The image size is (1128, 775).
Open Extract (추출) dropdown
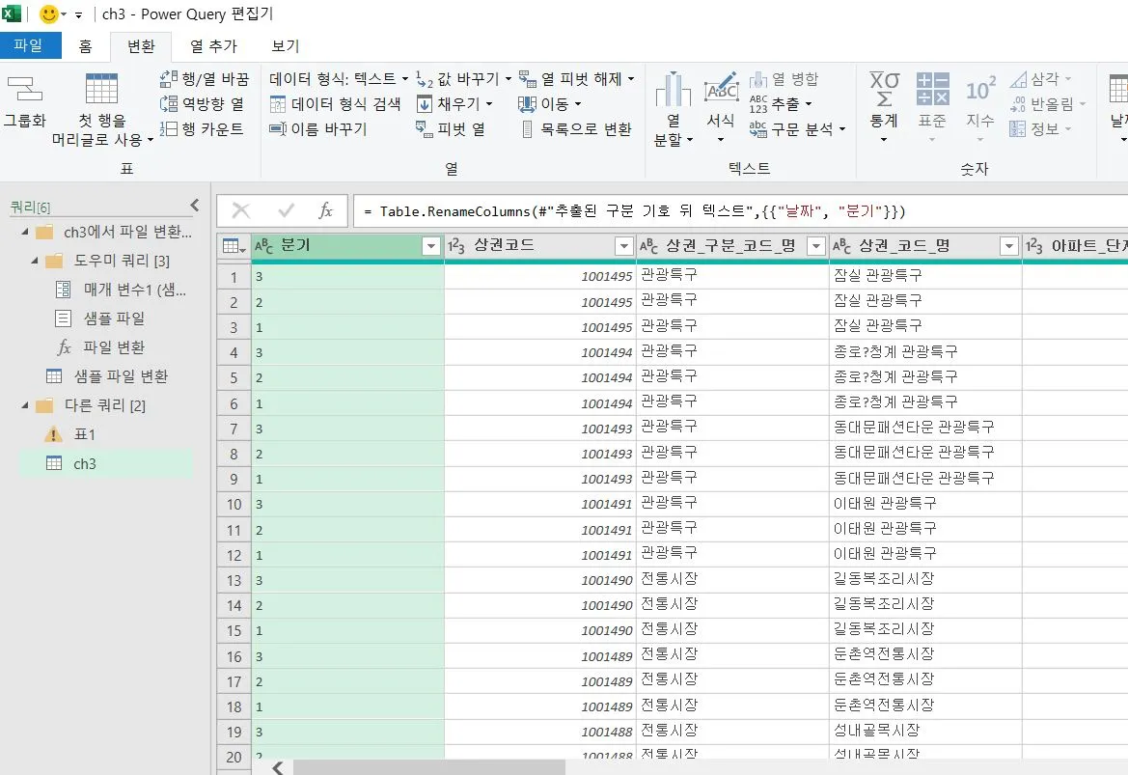(x=809, y=103)
